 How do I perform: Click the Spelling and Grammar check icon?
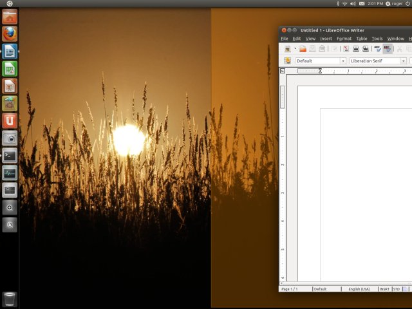377,49
